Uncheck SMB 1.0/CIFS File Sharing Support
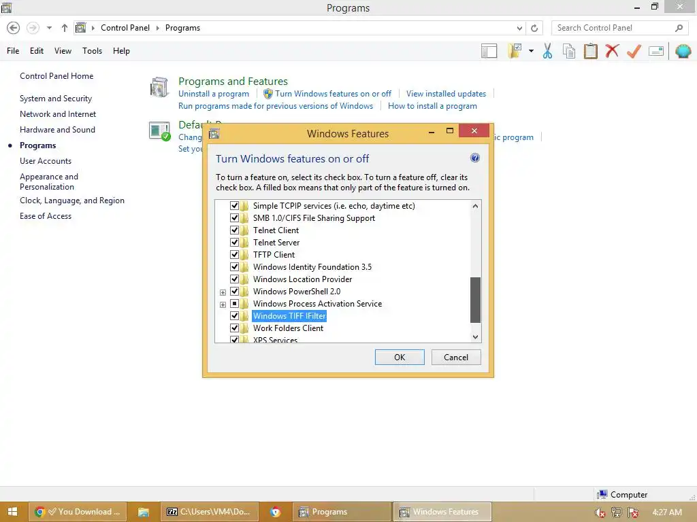The height and width of the screenshot is (522, 697). click(x=234, y=218)
